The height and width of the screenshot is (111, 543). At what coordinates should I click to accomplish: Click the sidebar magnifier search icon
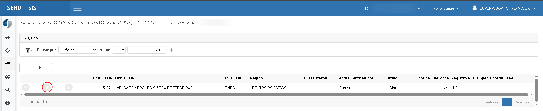[x=8, y=90]
